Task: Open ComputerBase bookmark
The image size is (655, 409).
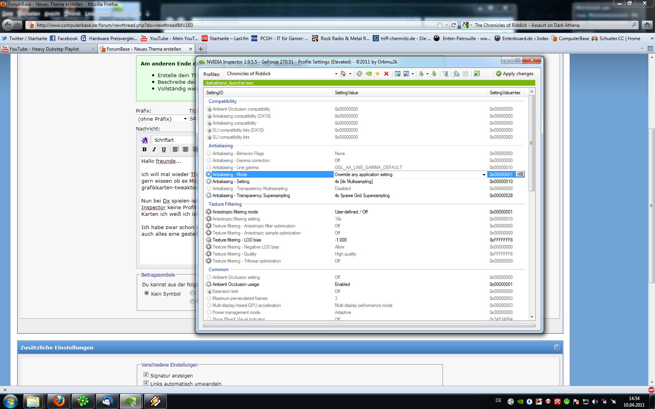Action: [x=570, y=38]
